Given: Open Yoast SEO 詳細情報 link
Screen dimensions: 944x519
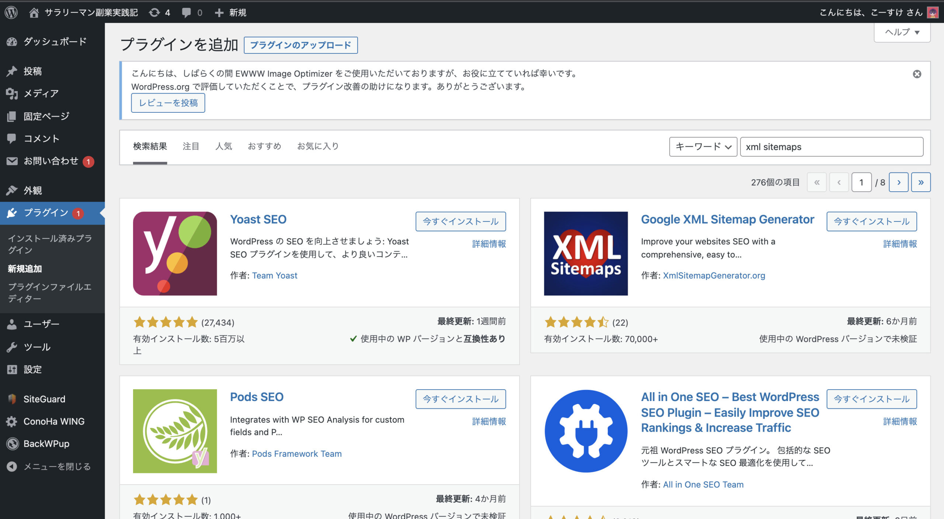Looking at the screenshot, I should coord(489,244).
